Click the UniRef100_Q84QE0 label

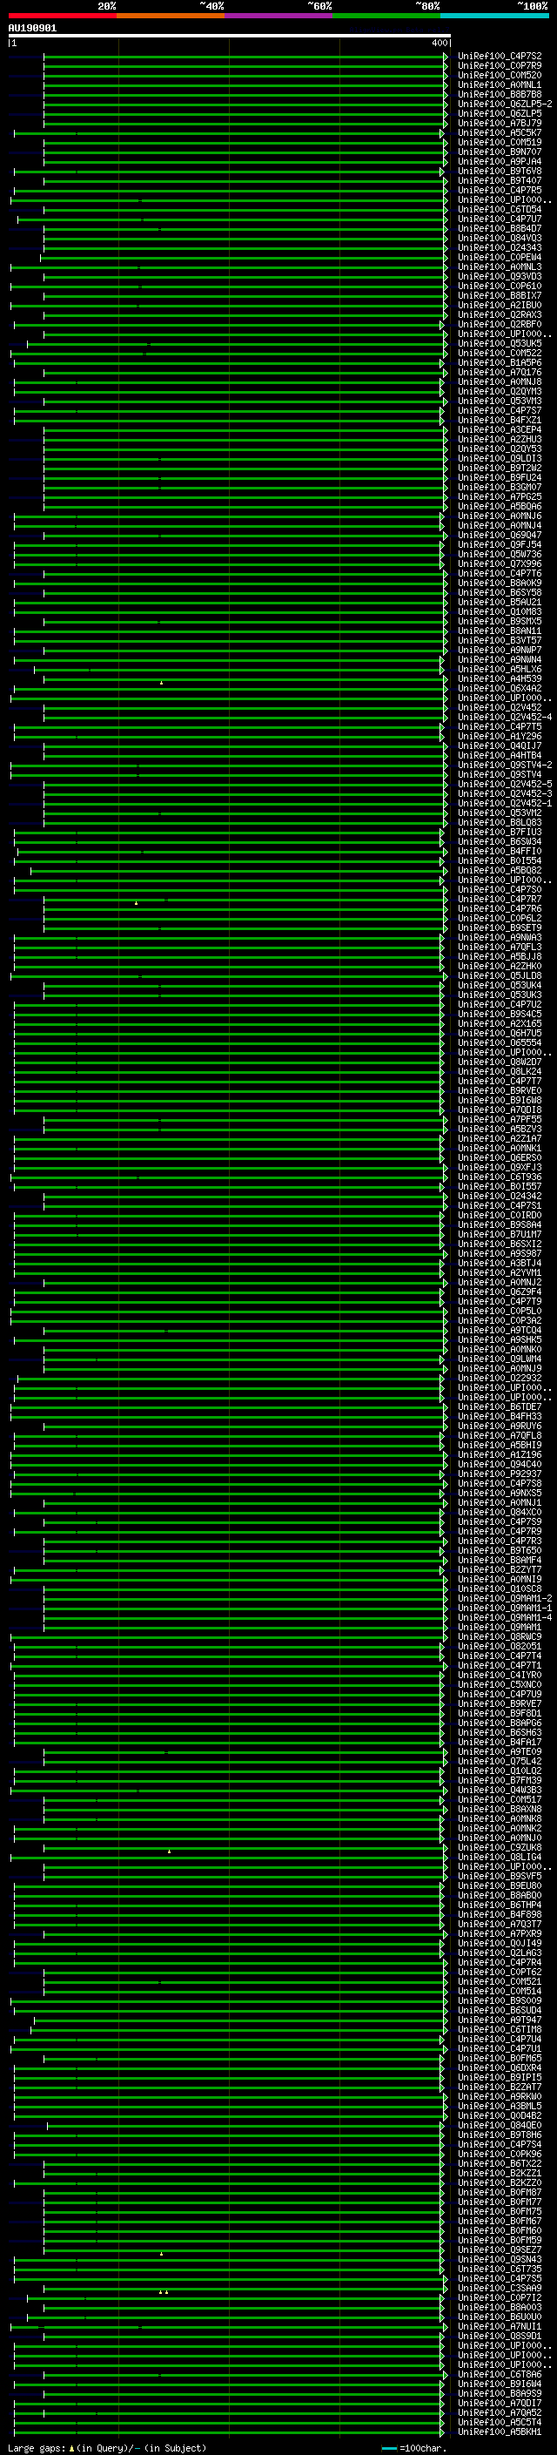click(500, 2125)
